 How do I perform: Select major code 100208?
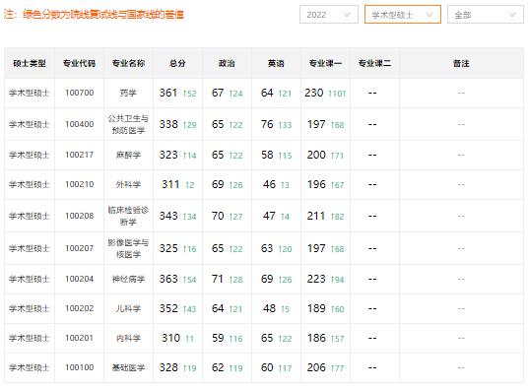click(79, 216)
